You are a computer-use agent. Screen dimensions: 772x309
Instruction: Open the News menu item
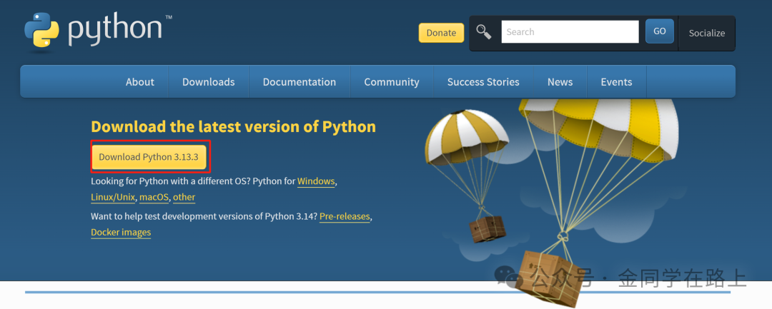coord(560,82)
